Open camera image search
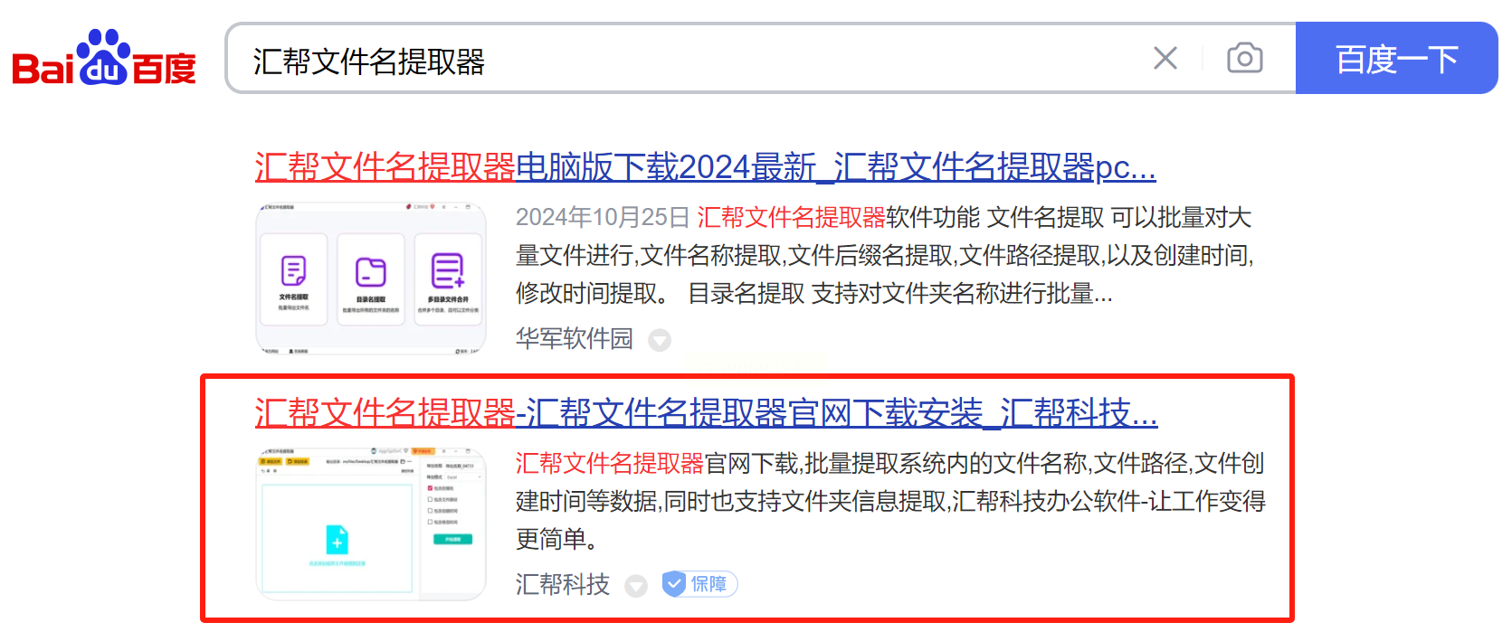The width and height of the screenshot is (1512, 632). pos(1245,58)
